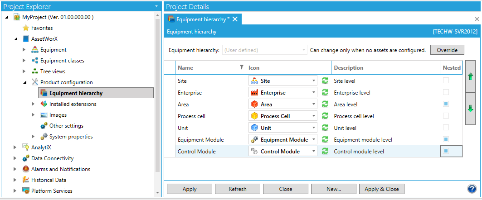Click the Project Explorer vertical scrollbar
482x200 pixels.
point(158,90)
